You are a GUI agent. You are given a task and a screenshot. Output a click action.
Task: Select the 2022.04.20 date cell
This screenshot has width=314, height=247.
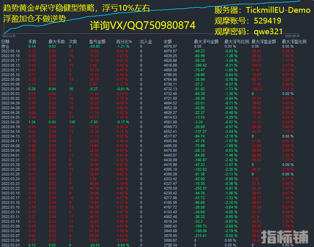[x=10, y=122]
